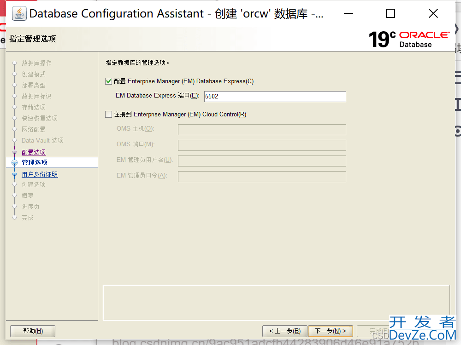461x345 pixels.
Task: Click the 数据库标识 step label
Action: (36, 96)
